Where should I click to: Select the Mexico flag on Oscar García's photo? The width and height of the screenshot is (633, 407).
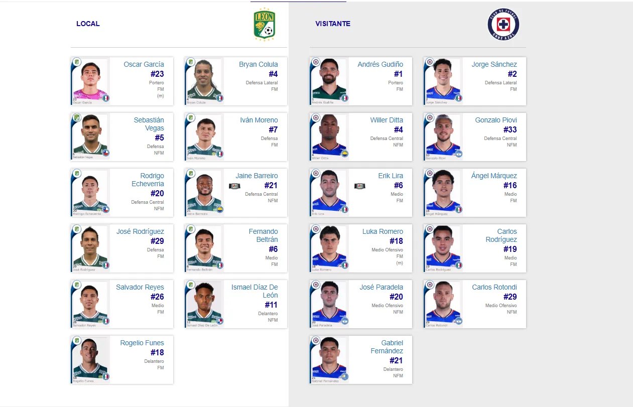pyautogui.click(x=105, y=98)
